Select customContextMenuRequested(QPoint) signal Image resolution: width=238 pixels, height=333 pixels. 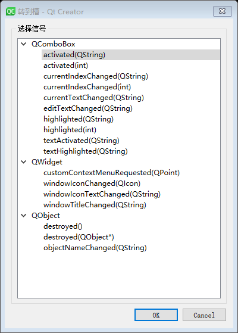[112, 173]
